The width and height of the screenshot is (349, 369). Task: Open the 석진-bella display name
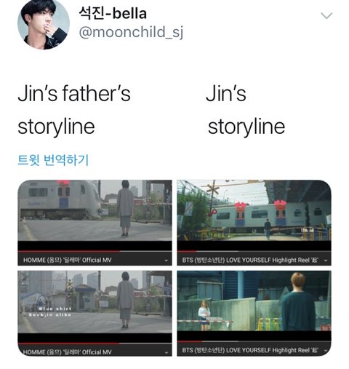click(113, 14)
